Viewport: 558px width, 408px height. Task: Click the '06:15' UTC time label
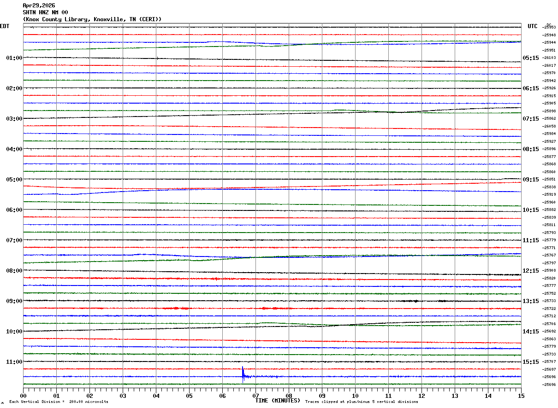click(x=531, y=88)
